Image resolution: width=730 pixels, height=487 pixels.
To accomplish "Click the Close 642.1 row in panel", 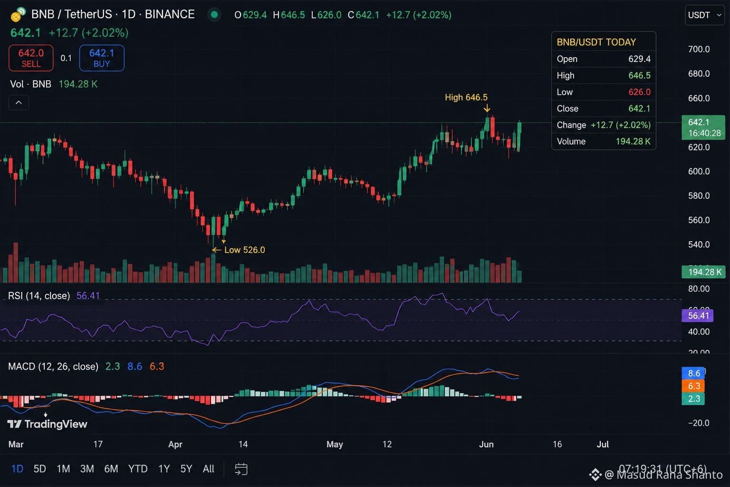I will click(604, 108).
